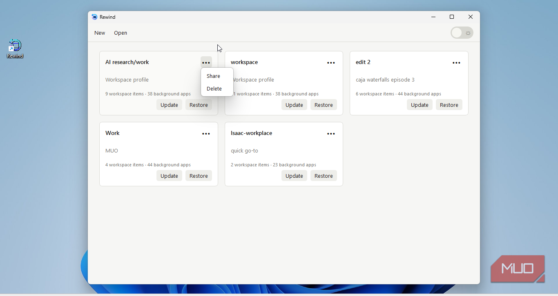Image resolution: width=558 pixels, height=296 pixels.
Task: Update the Work profile
Action: click(169, 176)
